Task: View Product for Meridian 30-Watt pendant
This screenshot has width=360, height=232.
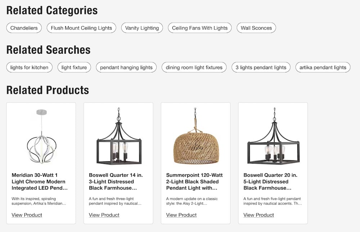Action: tap(27, 215)
